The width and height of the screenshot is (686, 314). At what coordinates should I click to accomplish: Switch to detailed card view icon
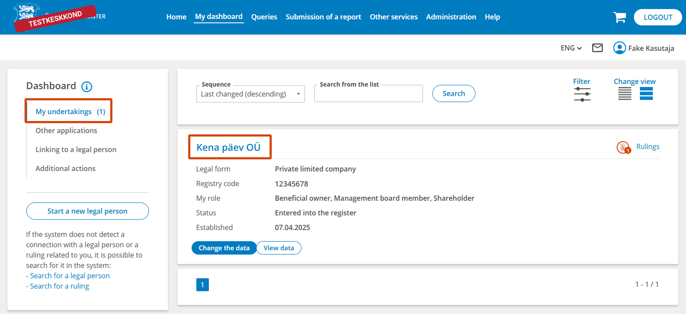coord(646,93)
